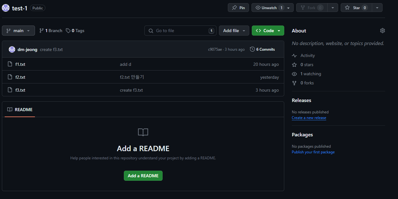Screen dimensions: 398x199
Task: Click Create a new release
Action: point(309,118)
